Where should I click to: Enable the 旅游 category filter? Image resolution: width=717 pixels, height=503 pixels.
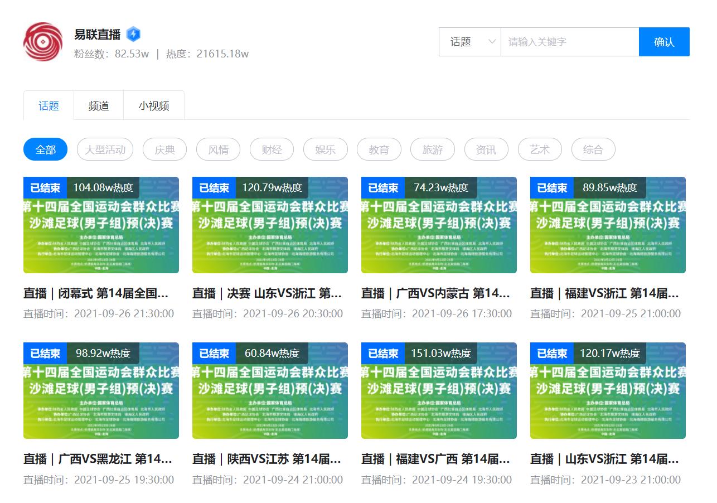(433, 149)
